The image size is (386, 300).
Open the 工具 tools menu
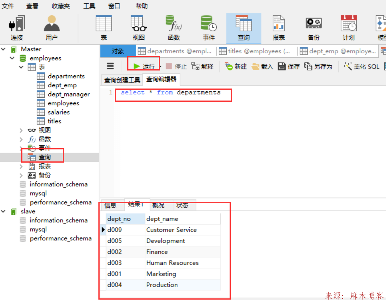pos(89,6)
